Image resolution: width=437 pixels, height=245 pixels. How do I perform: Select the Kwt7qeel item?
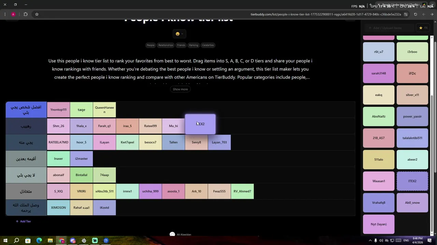click(x=127, y=142)
